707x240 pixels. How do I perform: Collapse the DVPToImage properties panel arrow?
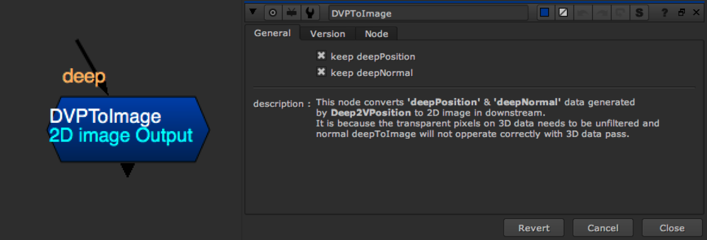coord(253,12)
